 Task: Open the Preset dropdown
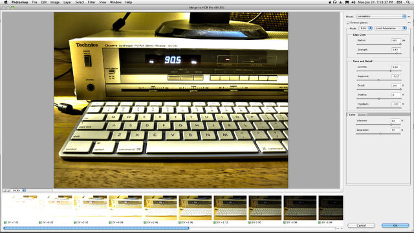tap(381, 16)
